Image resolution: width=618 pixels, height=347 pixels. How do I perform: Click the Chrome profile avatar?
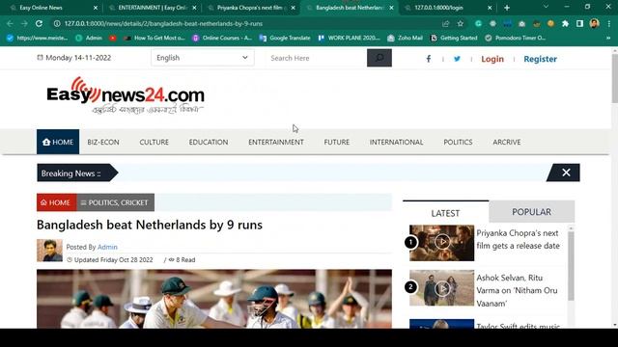(595, 23)
